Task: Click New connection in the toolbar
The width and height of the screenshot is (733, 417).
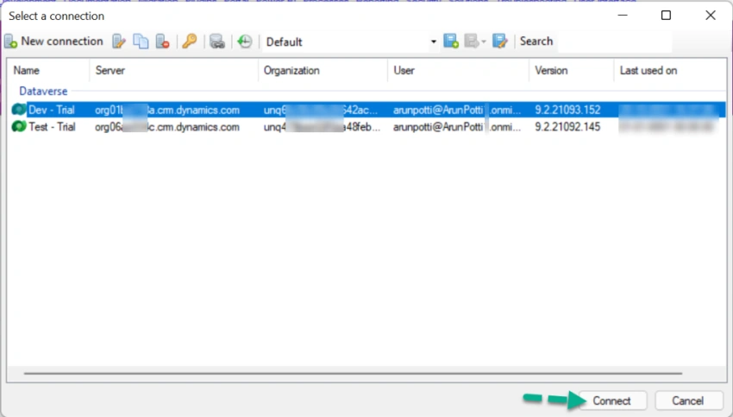Action: click(54, 41)
